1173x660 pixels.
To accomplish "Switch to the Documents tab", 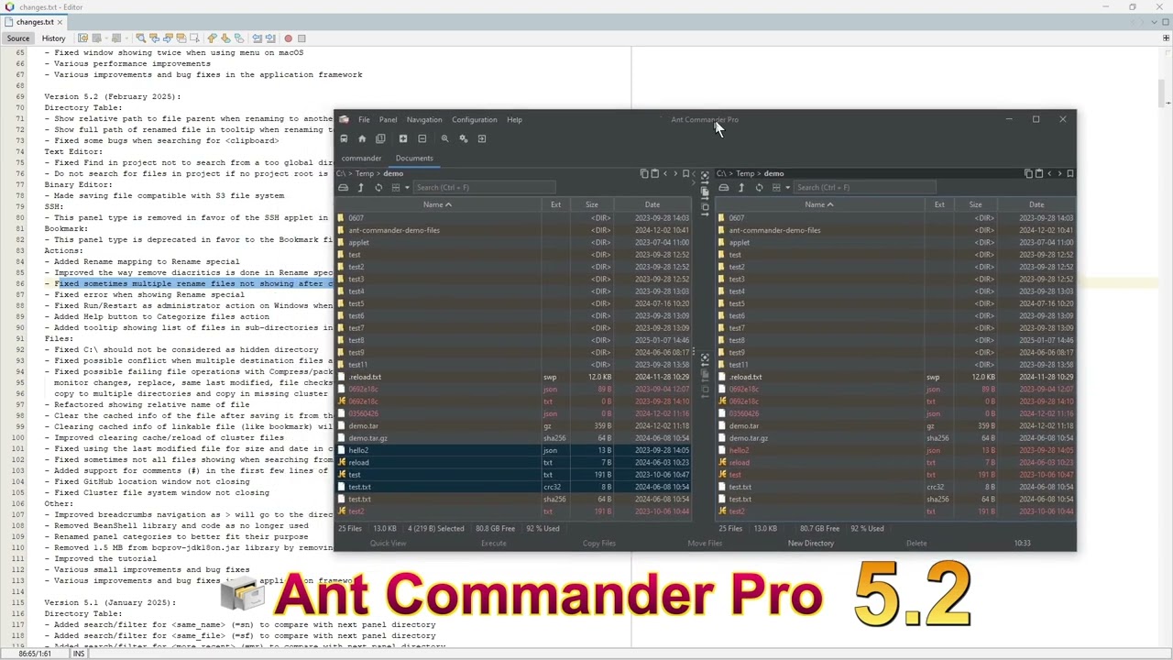I will tap(414, 158).
